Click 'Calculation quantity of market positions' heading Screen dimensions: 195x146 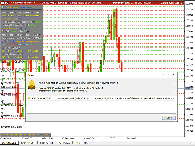[x=20, y=41]
